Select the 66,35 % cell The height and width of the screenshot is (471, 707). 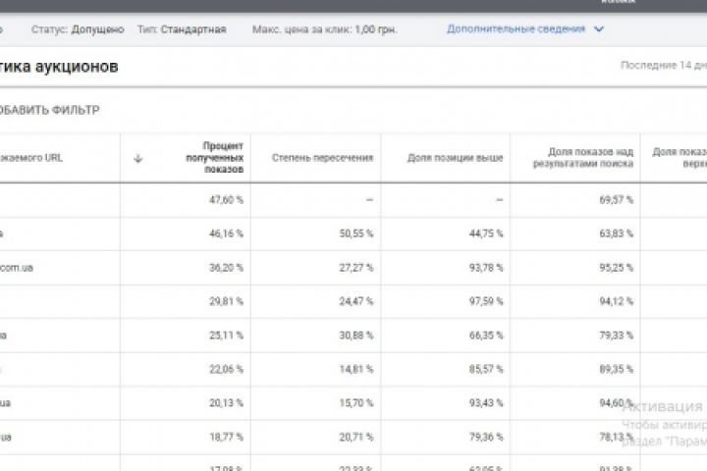pyautogui.click(x=486, y=336)
